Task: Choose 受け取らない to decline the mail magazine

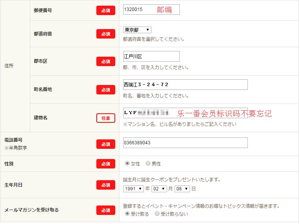Action: (x=157, y=214)
